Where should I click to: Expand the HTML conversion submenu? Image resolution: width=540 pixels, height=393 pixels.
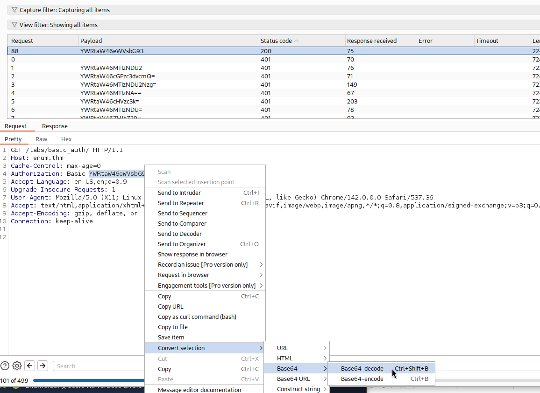click(x=297, y=359)
